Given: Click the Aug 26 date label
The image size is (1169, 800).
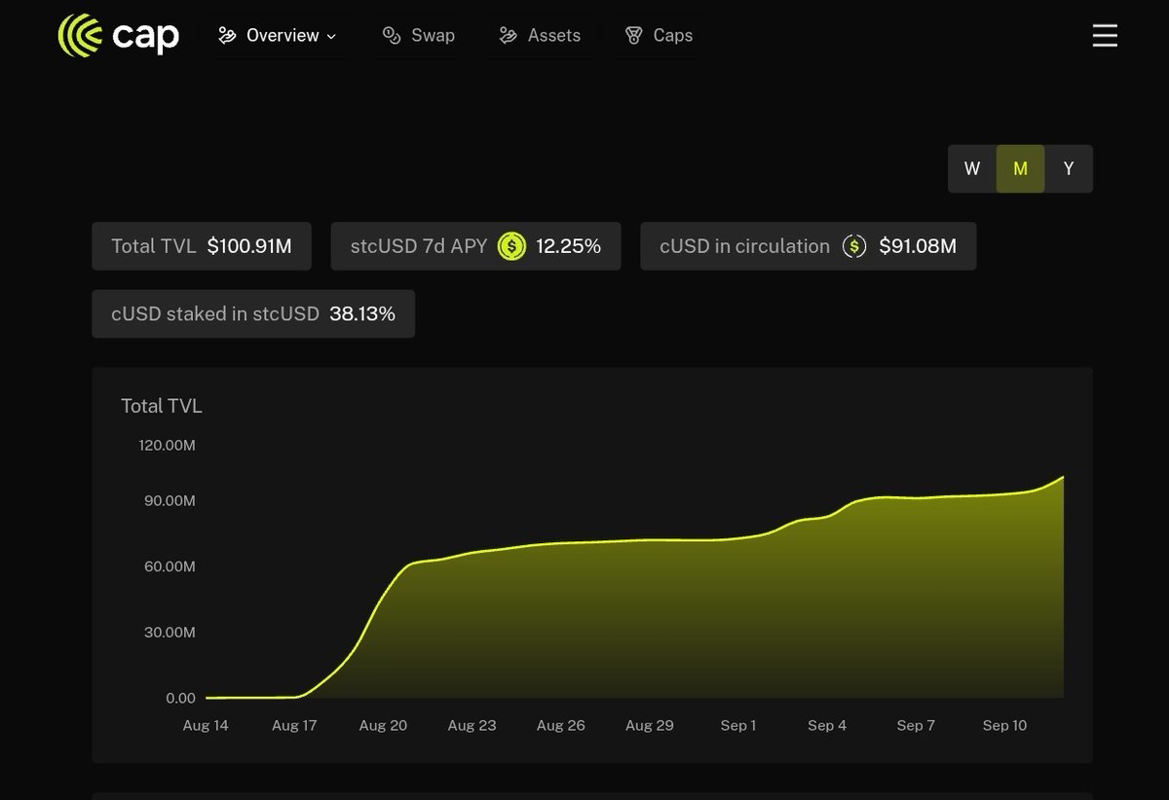Looking at the screenshot, I should 560,725.
